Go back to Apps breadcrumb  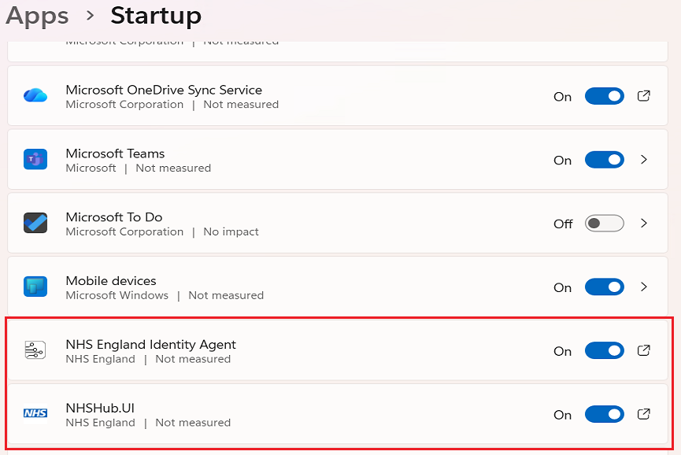37,16
